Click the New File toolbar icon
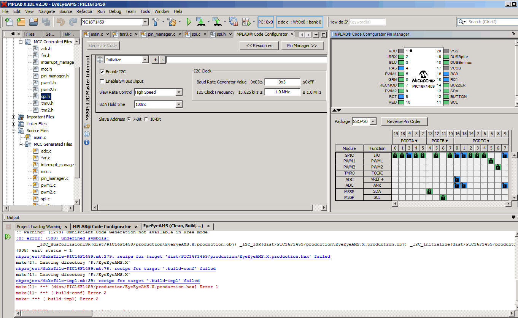This screenshot has width=518, height=318. pyautogui.click(x=9, y=22)
